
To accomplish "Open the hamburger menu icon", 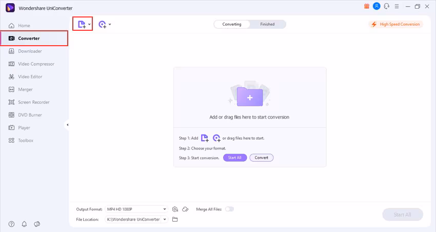I will pyautogui.click(x=397, y=6).
